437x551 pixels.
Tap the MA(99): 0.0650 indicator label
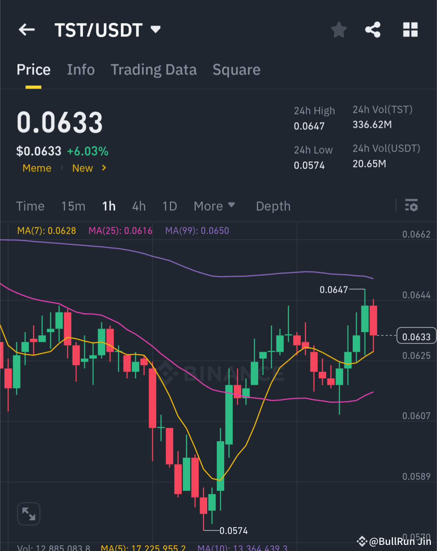pyautogui.click(x=197, y=231)
